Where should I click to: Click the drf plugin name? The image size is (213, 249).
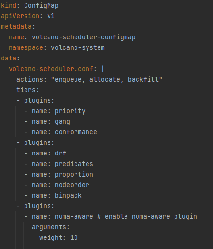pyautogui.click(x=61, y=153)
